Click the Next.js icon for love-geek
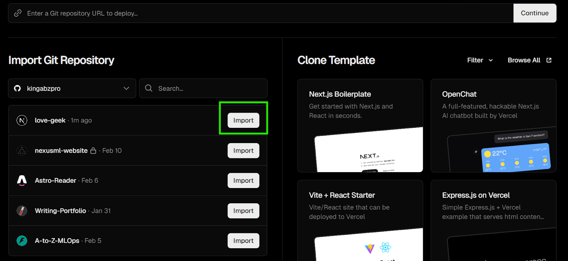The image size is (568, 261). tap(22, 120)
